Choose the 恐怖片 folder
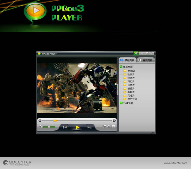191x169 pixels. click(129, 85)
